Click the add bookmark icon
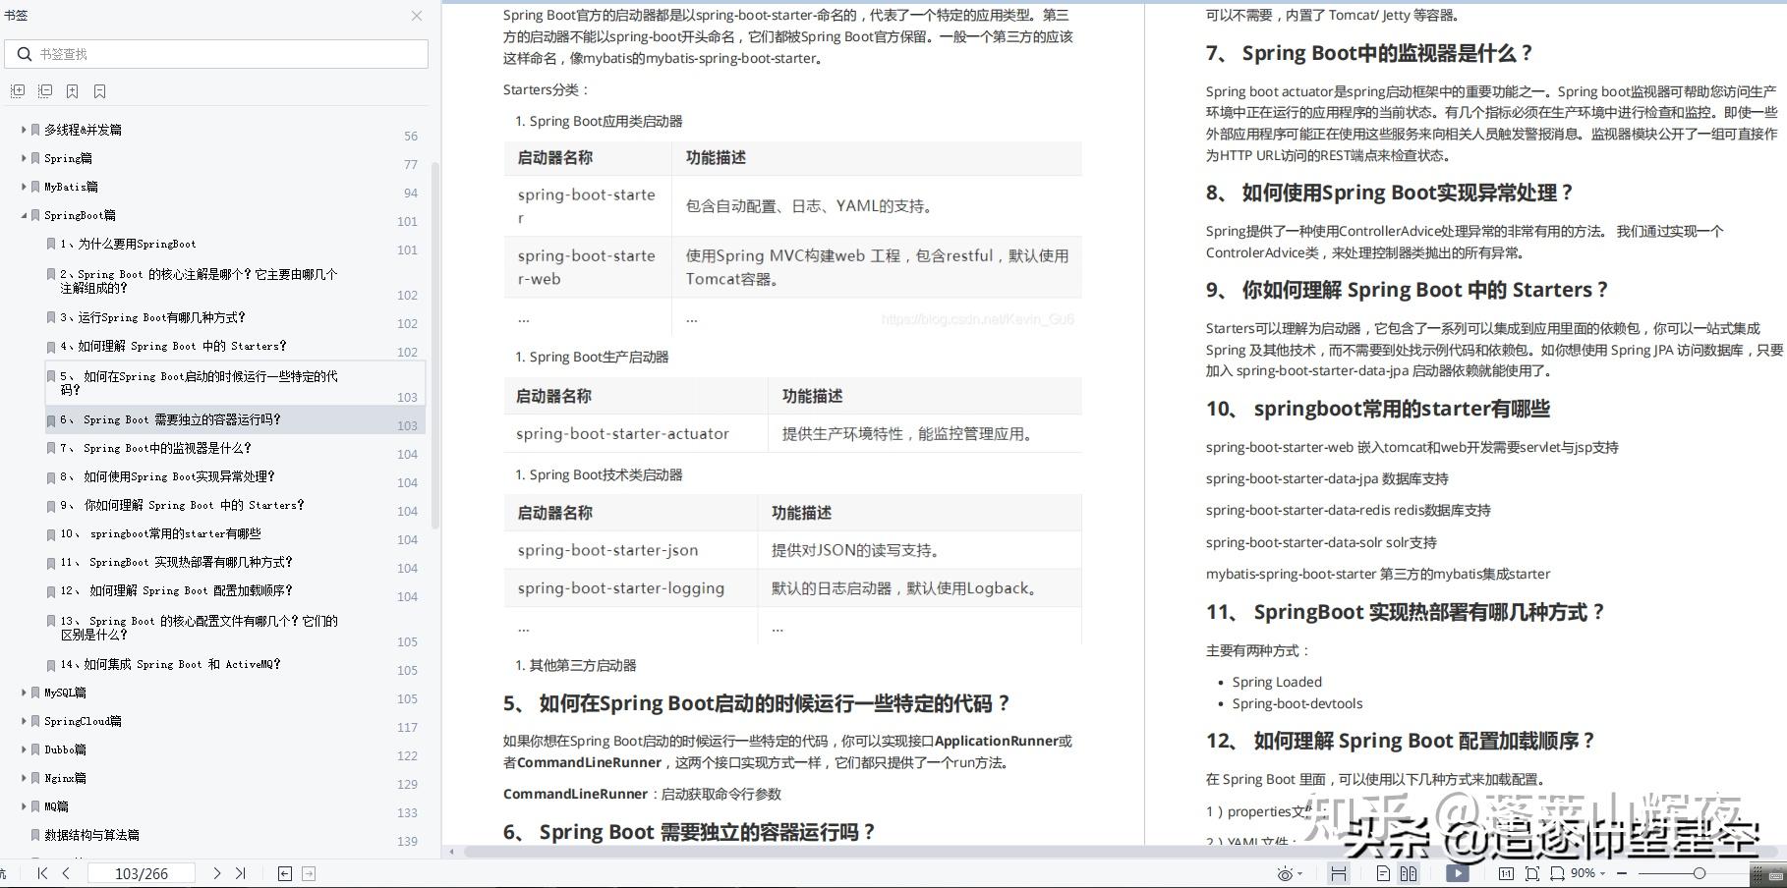1787x888 pixels. (73, 91)
